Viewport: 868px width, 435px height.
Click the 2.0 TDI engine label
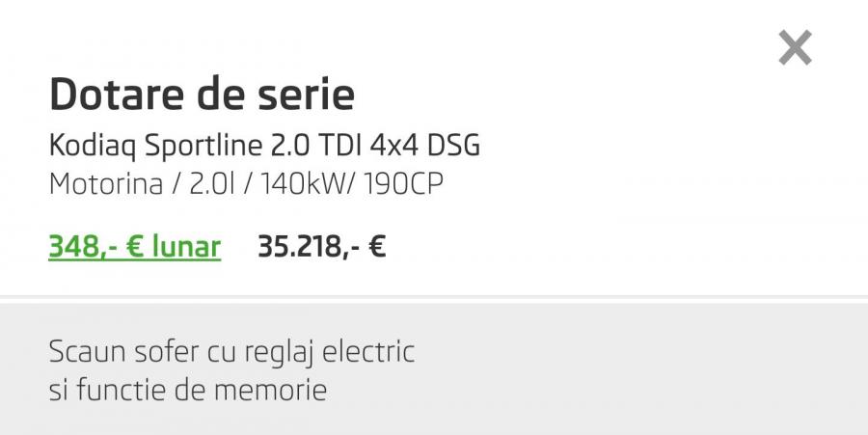[319, 146]
